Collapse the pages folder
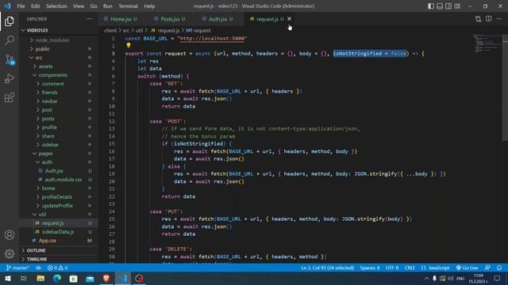Image resolution: width=508 pixels, height=285 pixels. tap(45, 154)
